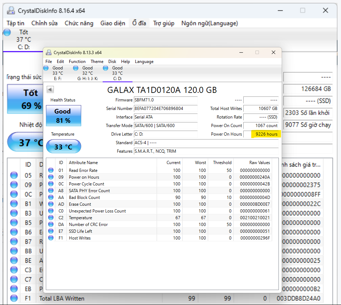This screenshot has width=341, height=305.
Task: Open the Help menu
Action: coord(125,62)
